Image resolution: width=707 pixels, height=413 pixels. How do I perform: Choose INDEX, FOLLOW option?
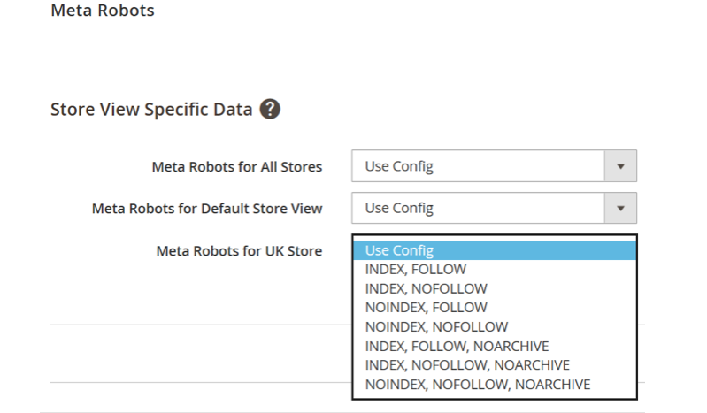[x=495, y=269]
